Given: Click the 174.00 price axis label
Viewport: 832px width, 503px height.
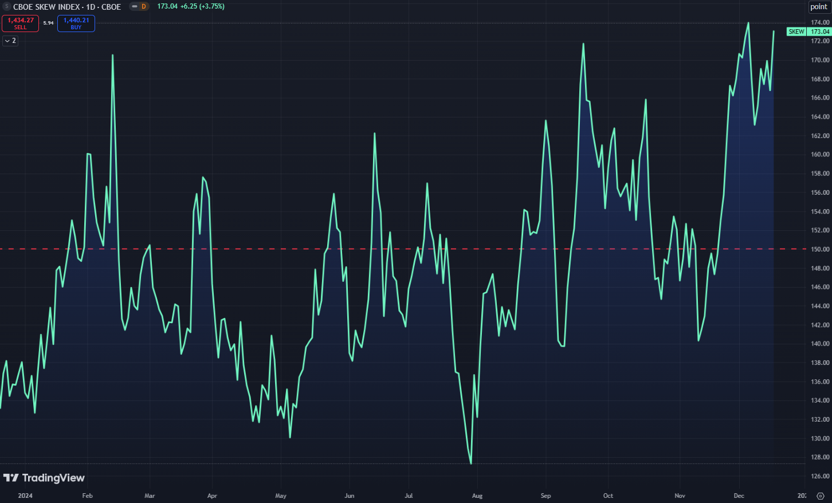Looking at the screenshot, I should (x=819, y=22).
